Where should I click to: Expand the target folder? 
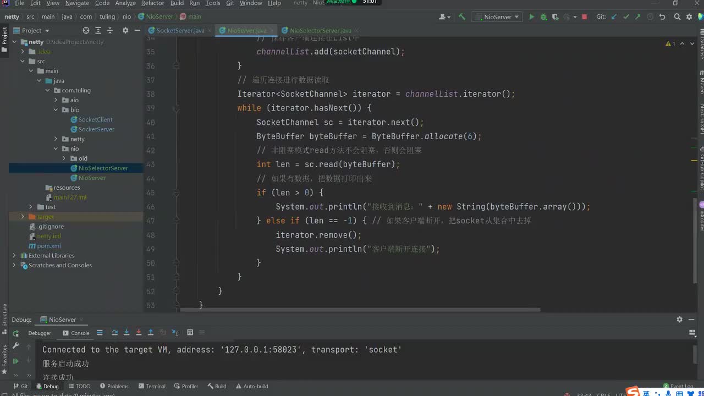[23, 217]
